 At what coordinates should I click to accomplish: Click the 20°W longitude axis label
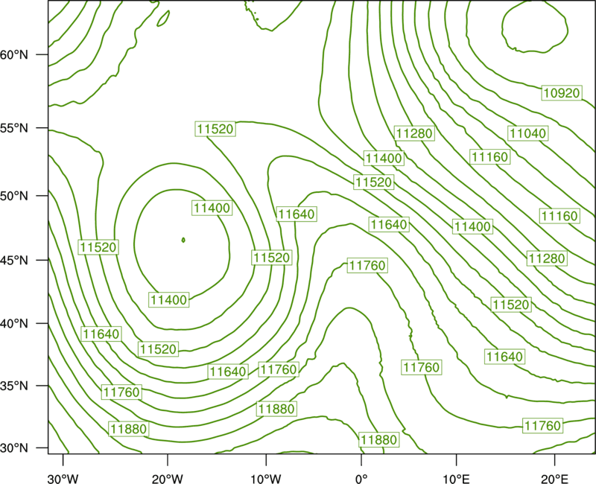(167, 479)
